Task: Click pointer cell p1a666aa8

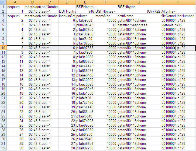Action: [x=85, y=112]
